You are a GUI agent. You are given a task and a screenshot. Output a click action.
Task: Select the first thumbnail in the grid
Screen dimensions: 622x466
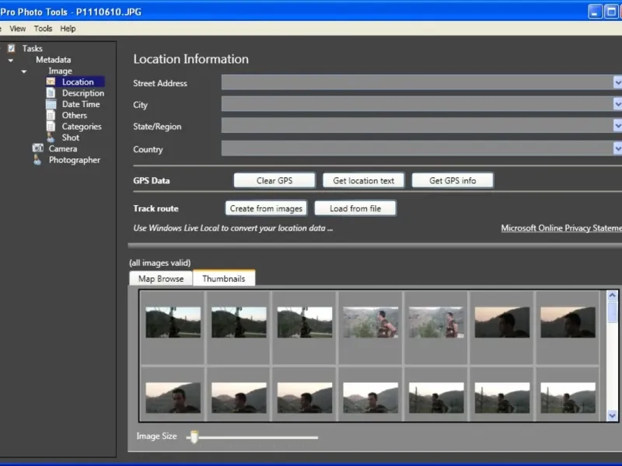pyautogui.click(x=173, y=322)
